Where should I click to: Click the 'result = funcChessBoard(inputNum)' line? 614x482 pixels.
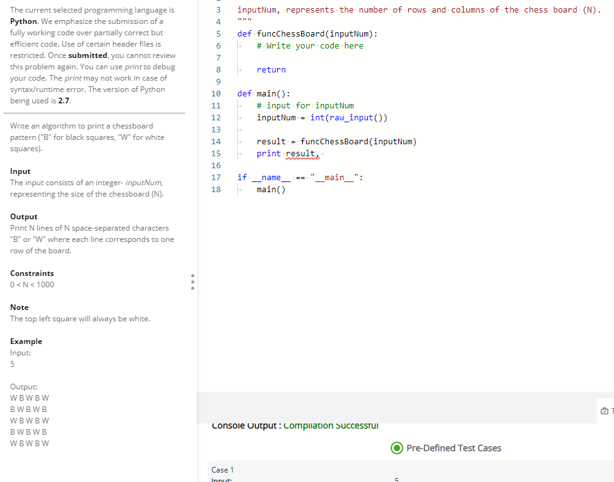pyautogui.click(x=336, y=142)
